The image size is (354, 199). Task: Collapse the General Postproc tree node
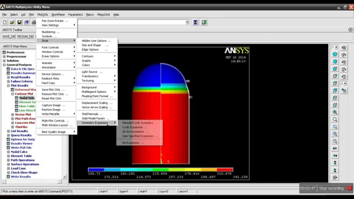click(4, 65)
